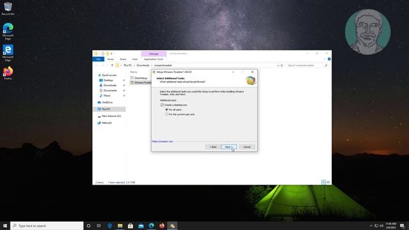409x230 pixels.
Task: Show hidden system tray icons
Action: pos(371,226)
